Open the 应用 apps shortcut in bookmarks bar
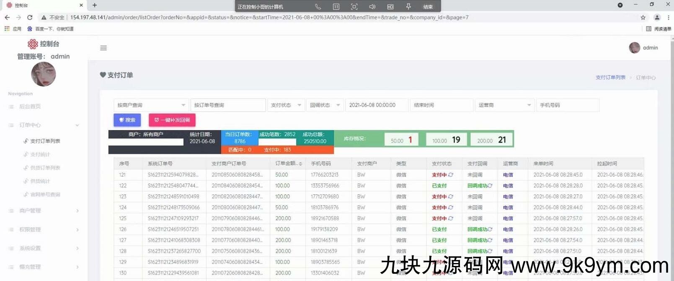The height and width of the screenshot is (281, 674). 13,29
